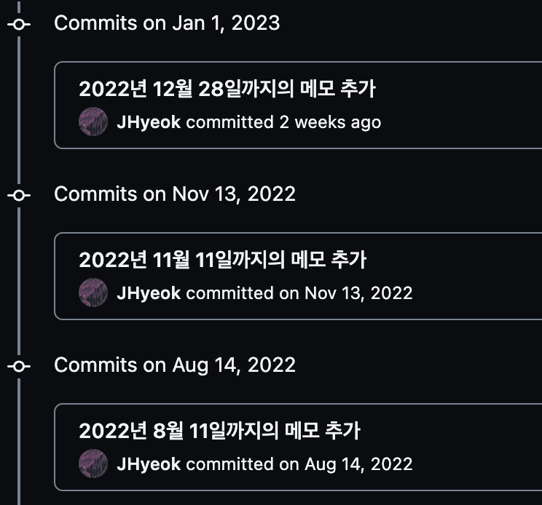The width and height of the screenshot is (542, 505).
Task: Click JHyeok username on the Aug 14 commit row
Action: (149, 464)
